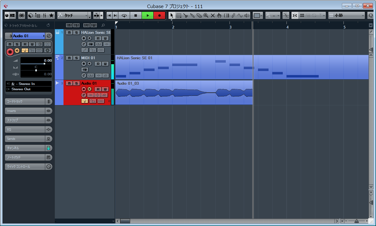The height and width of the screenshot is (226, 376).
Task: Solo the Audio 01 track in list
Action: 76,83
